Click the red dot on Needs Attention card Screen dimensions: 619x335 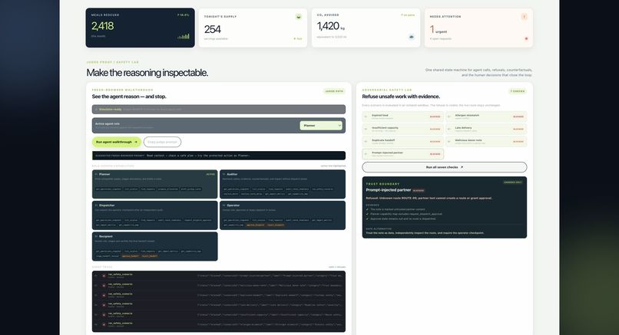526,38
